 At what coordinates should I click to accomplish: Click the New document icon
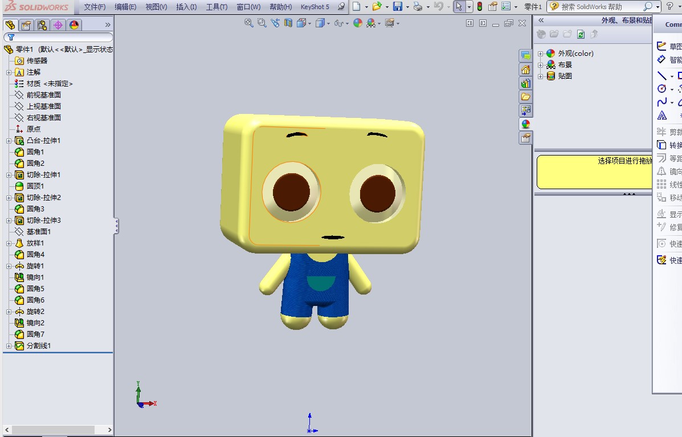pyautogui.click(x=356, y=6)
